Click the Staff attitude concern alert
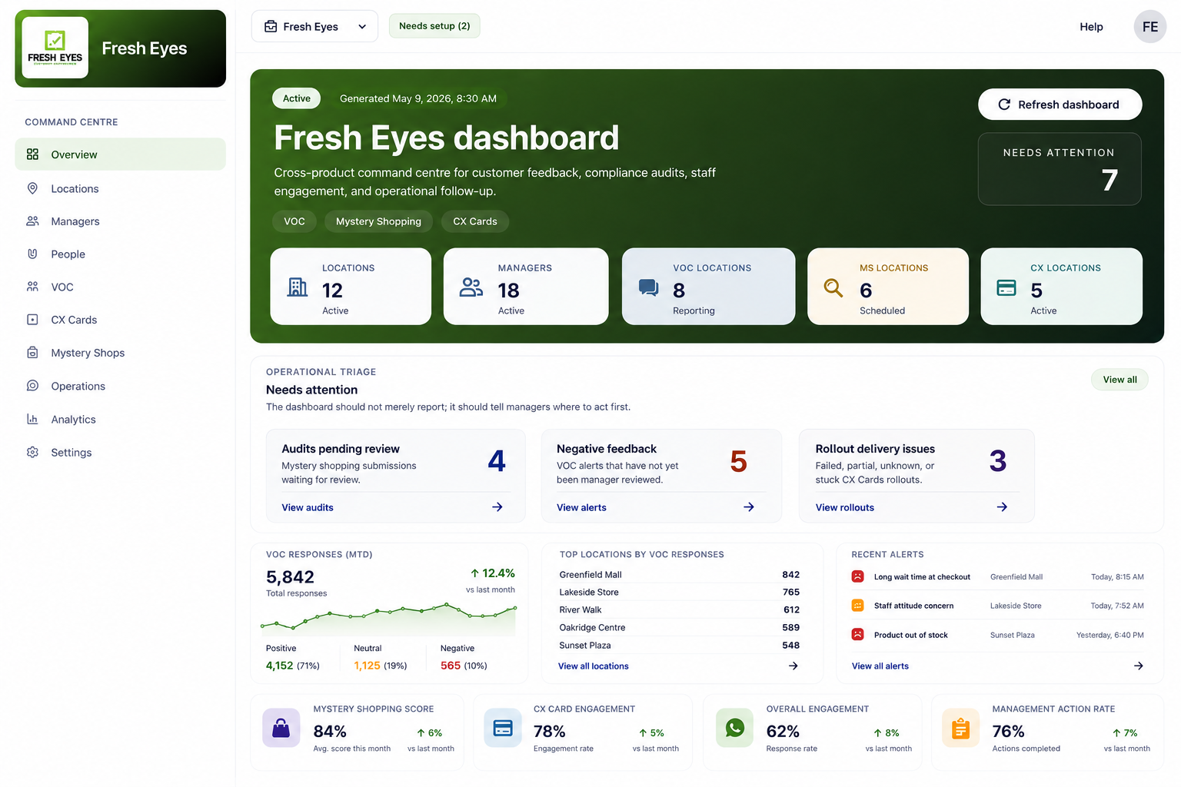Screen dimensions: 1181x787 point(997,606)
